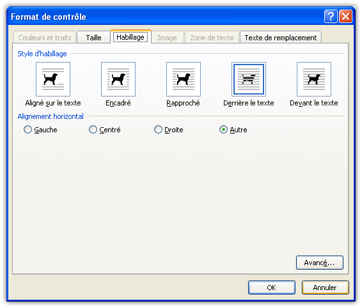Select the Gauche alignment radio button
This screenshot has width=362, height=308.
tap(28, 130)
